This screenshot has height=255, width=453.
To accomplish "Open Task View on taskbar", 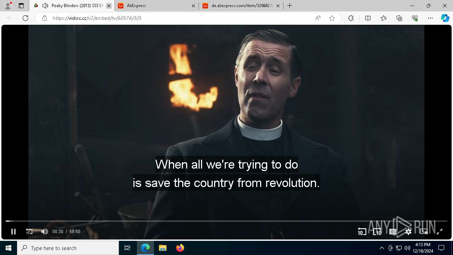I will pyautogui.click(x=127, y=248).
